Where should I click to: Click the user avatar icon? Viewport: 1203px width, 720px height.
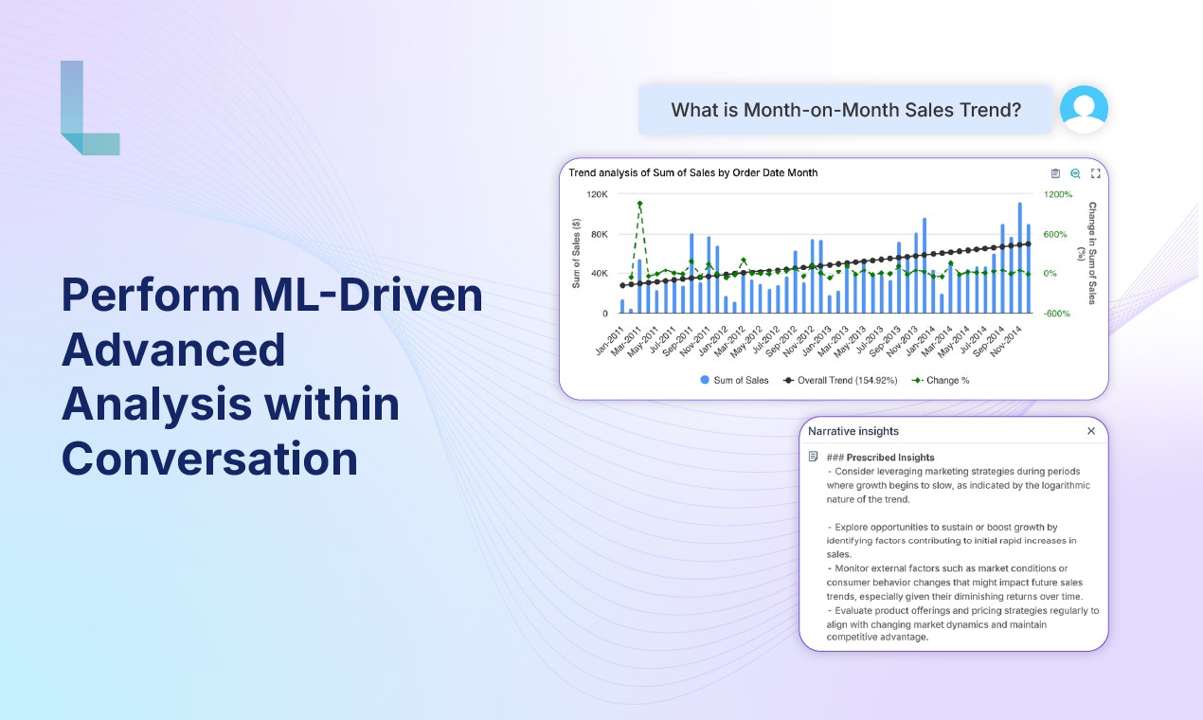tap(1084, 109)
